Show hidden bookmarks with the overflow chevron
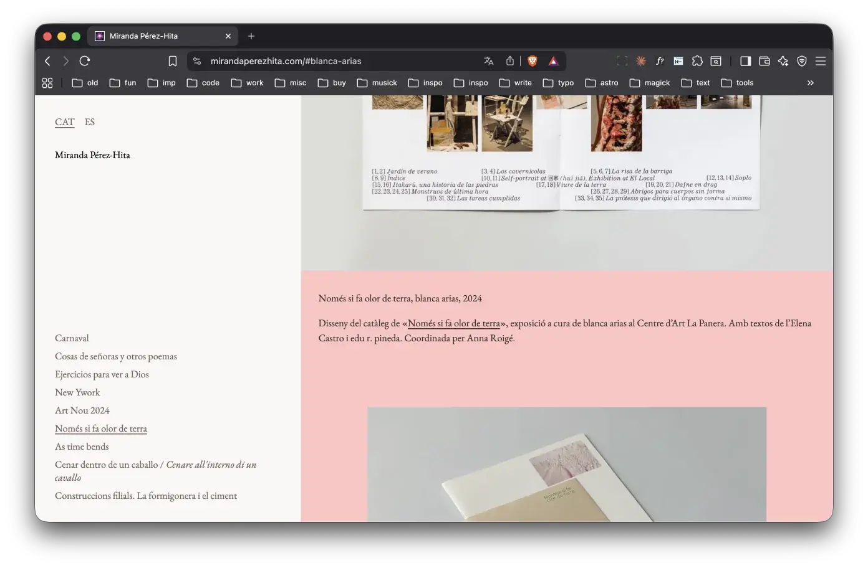Image resolution: width=868 pixels, height=568 pixels. (x=811, y=83)
